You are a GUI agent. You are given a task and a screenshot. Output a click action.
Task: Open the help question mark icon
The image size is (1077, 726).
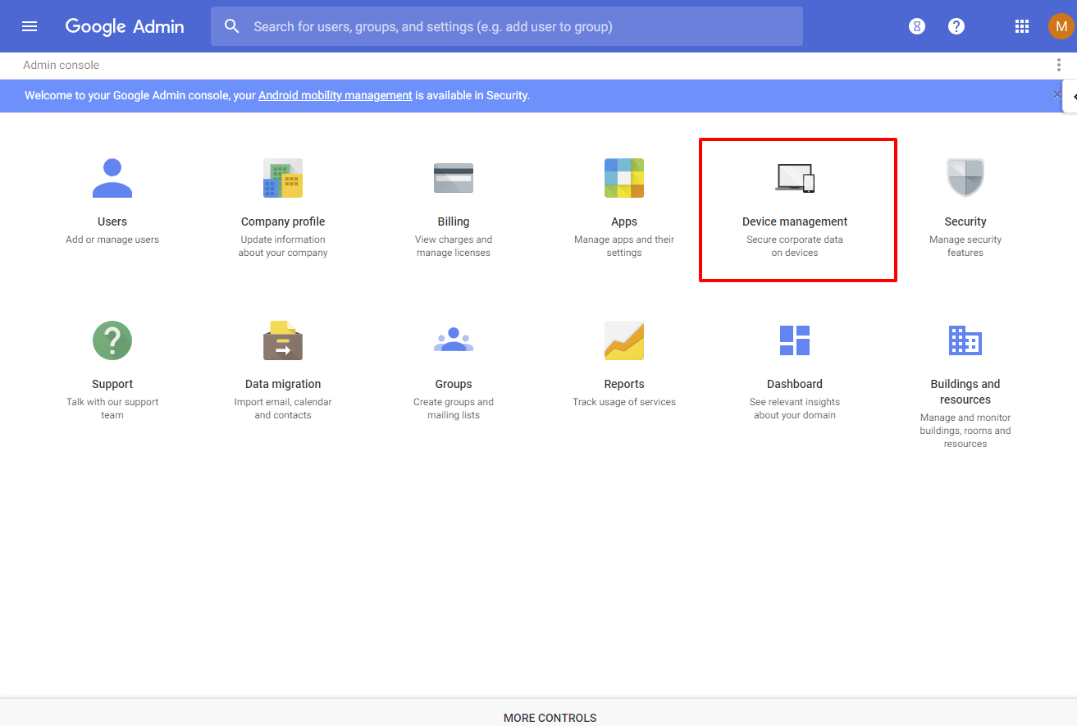click(956, 25)
